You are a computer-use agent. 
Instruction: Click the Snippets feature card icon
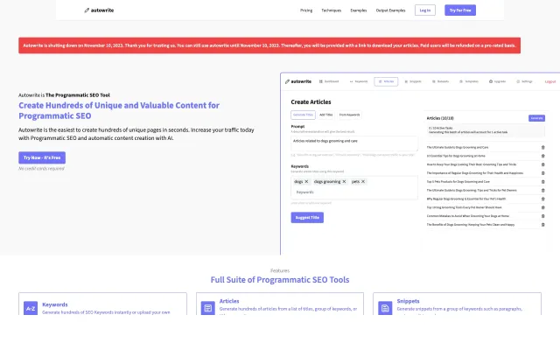click(x=385, y=308)
